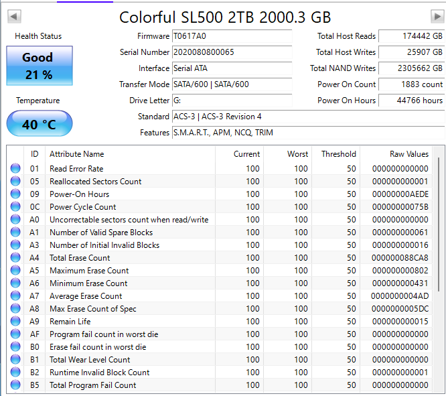Click status orb for A5 Maximum Erase Count
This screenshot has width=446, height=396.
point(15,270)
